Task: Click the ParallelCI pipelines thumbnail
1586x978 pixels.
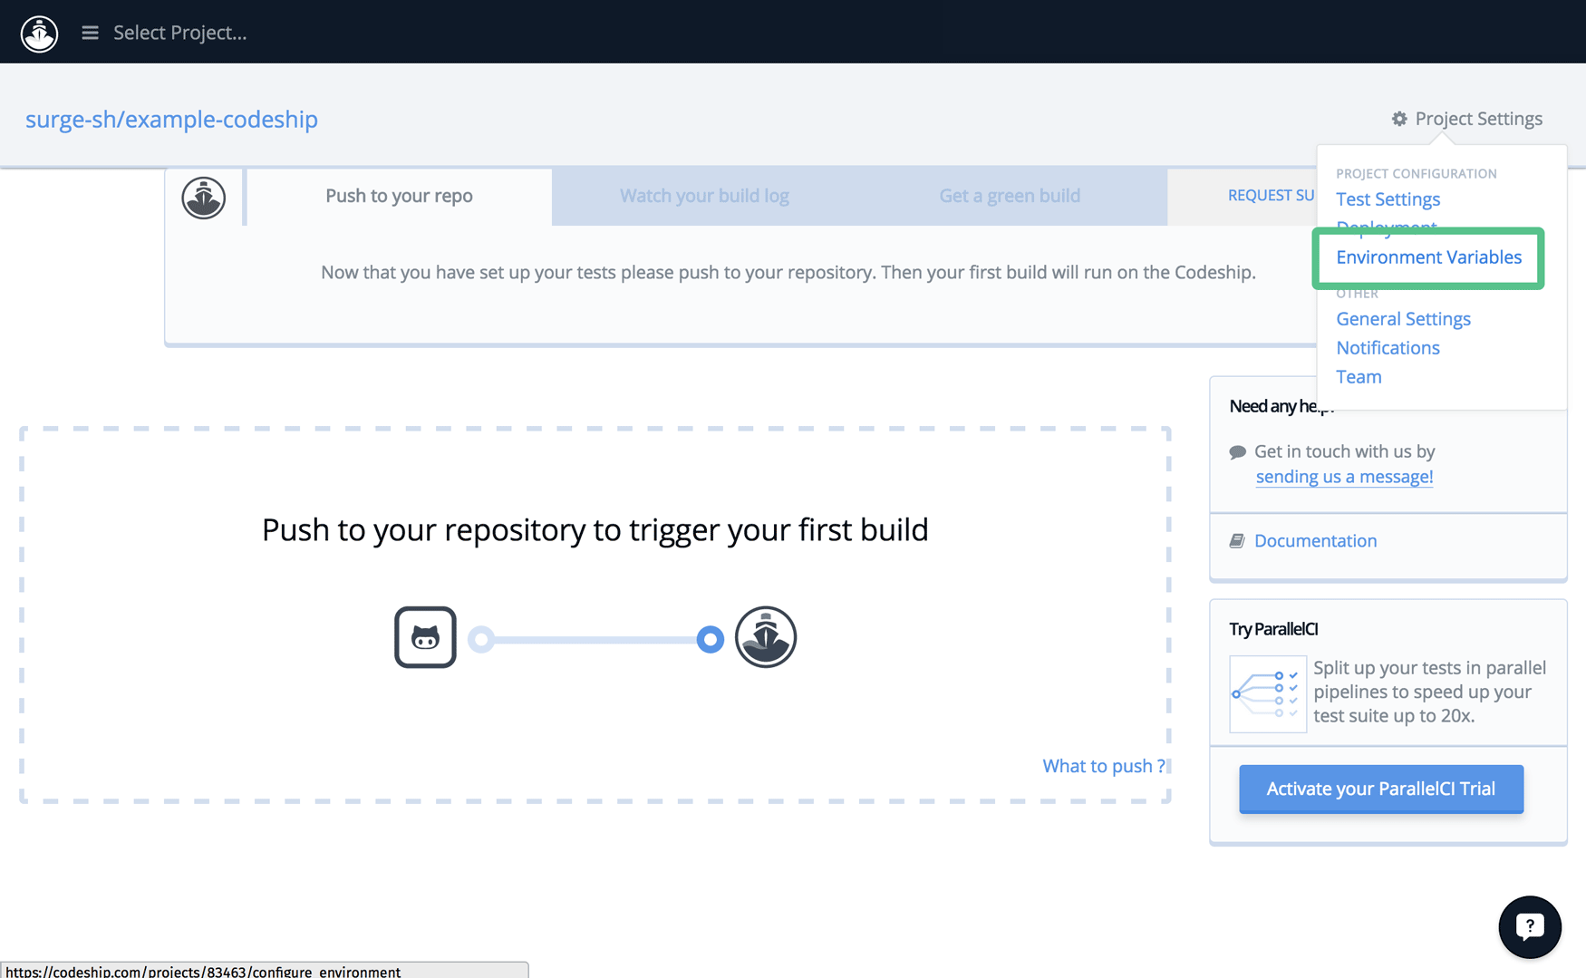Action: click(1267, 693)
